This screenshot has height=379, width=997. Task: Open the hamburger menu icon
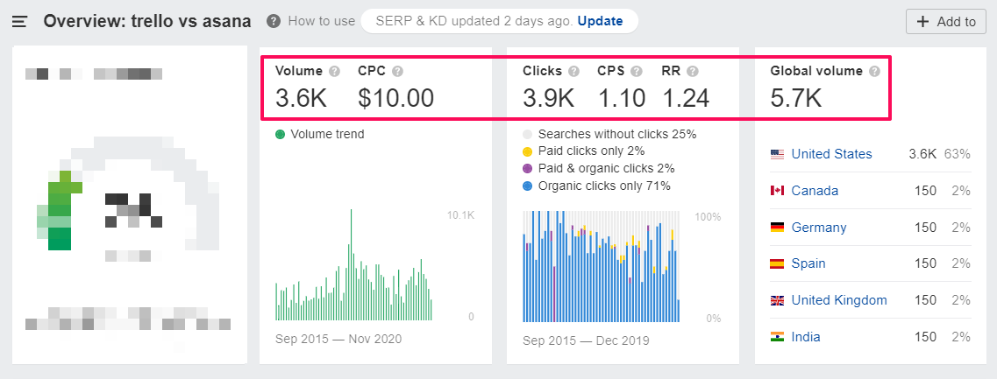(x=19, y=22)
